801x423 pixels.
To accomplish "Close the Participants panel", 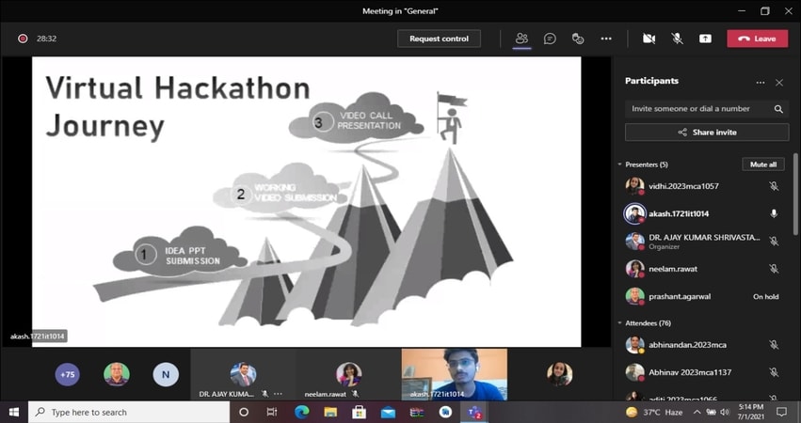I will tap(778, 83).
